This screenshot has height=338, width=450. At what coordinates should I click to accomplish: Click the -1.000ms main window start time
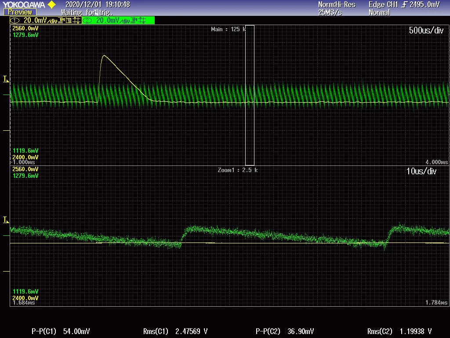click(23, 162)
